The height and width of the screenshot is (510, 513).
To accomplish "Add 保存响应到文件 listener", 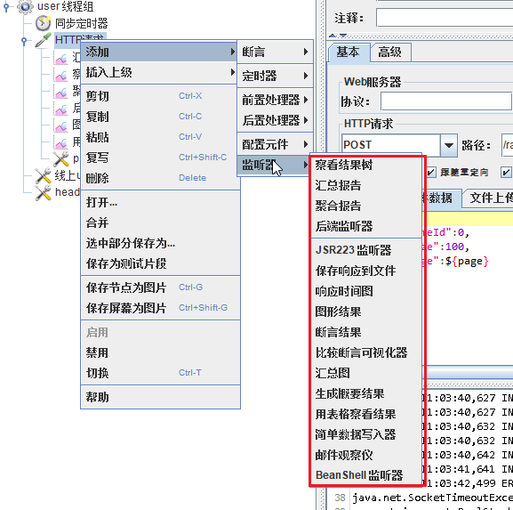I will (366, 271).
